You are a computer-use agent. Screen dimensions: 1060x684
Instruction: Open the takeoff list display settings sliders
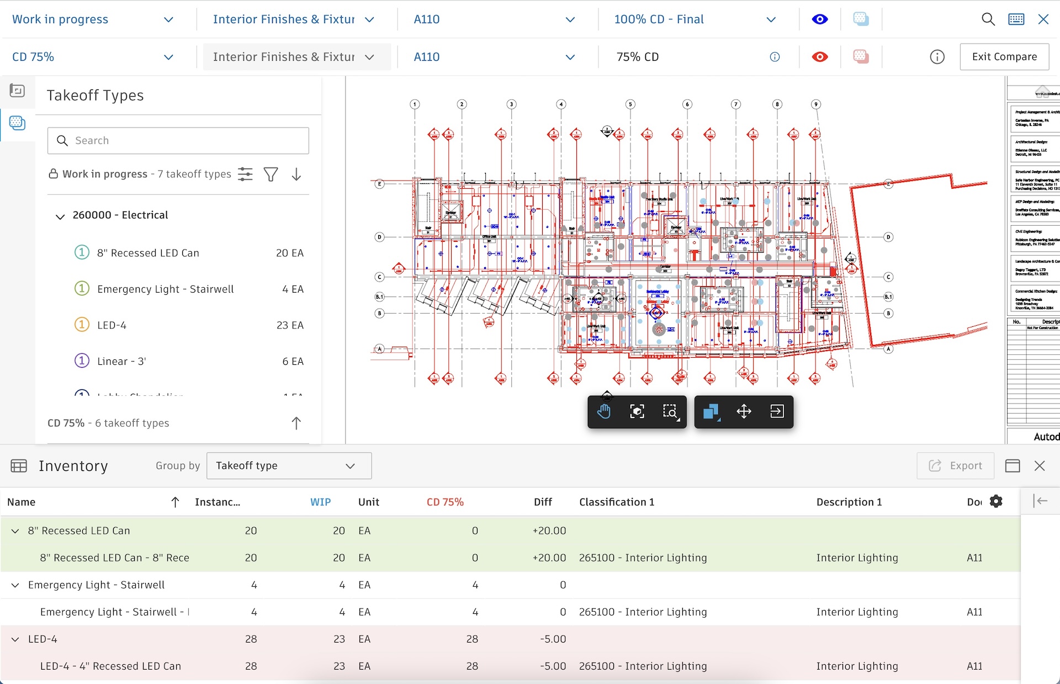(x=245, y=174)
